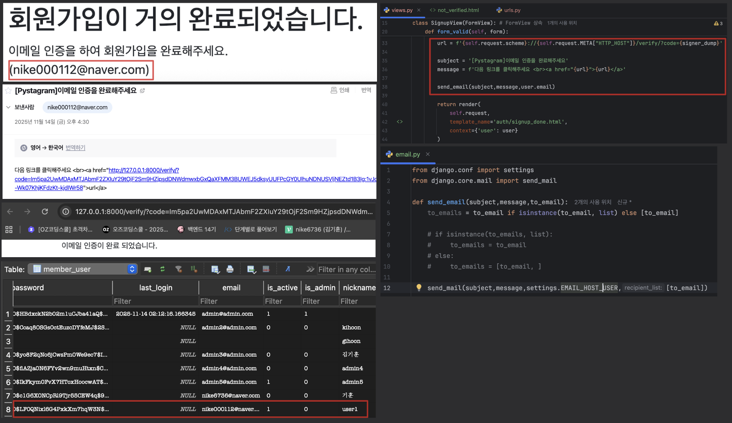Screen dimensions: 732x423
Task: Switch to the urls.py editor tab
Action: pyautogui.click(x=512, y=10)
